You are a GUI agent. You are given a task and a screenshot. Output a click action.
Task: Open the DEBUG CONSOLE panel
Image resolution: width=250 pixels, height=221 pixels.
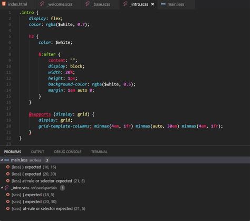click(68, 152)
